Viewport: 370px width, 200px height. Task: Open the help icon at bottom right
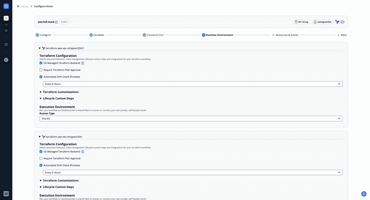pos(364,194)
